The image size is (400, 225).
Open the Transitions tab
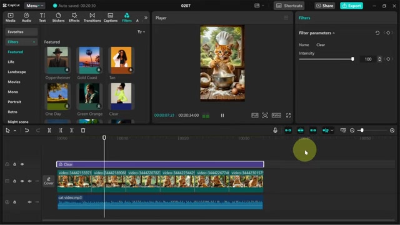(92, 17)
